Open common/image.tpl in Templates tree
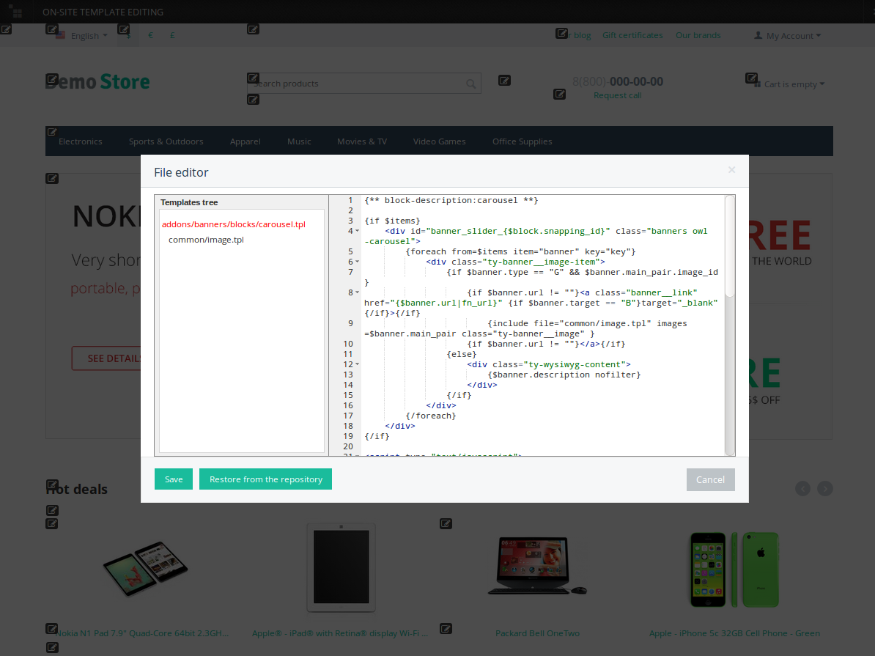This screenshot has width=875, height=656. (206, 240)
